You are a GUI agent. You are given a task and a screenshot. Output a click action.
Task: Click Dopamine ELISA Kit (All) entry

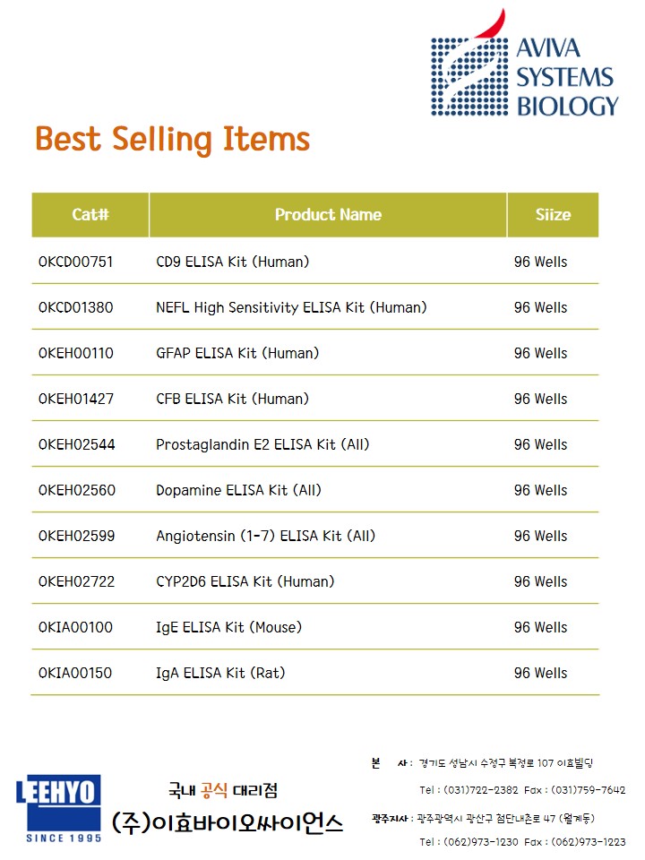tap(238, 490)
